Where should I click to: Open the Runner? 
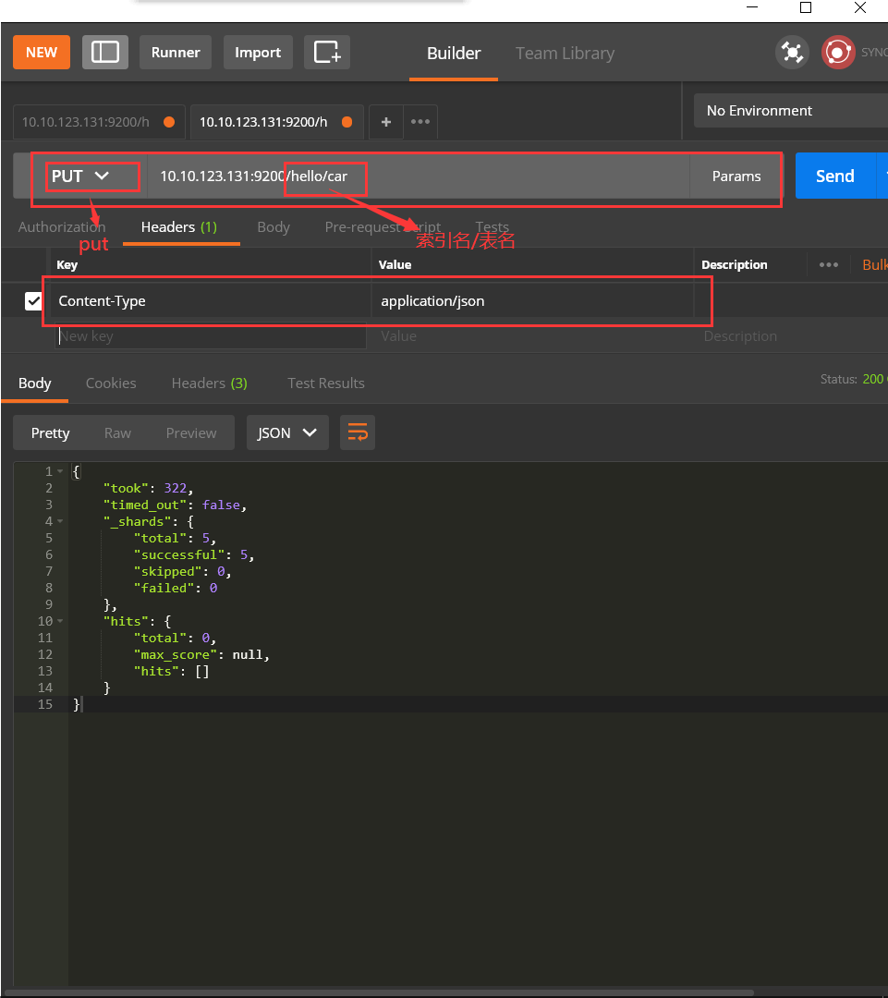coord(176,52)
